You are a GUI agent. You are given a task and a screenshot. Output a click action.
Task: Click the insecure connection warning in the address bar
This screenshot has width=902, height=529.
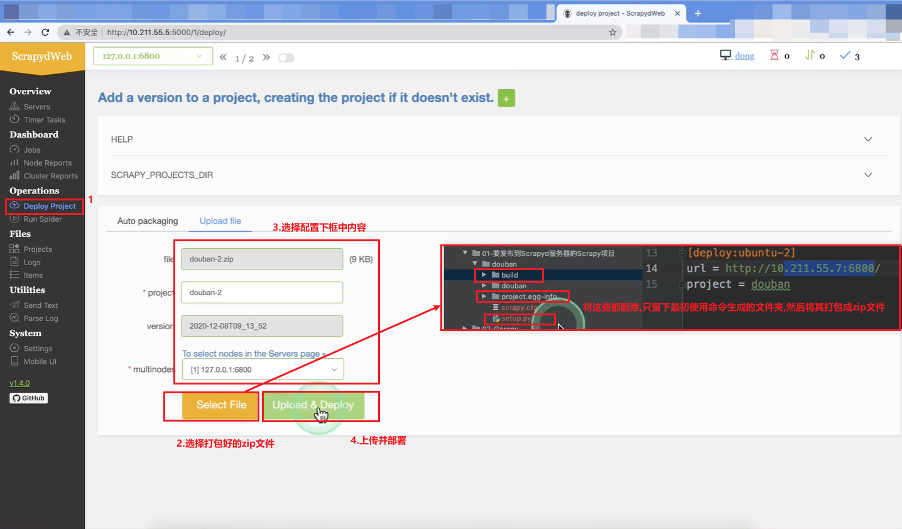pyautogui.click(x=80, y=32)
